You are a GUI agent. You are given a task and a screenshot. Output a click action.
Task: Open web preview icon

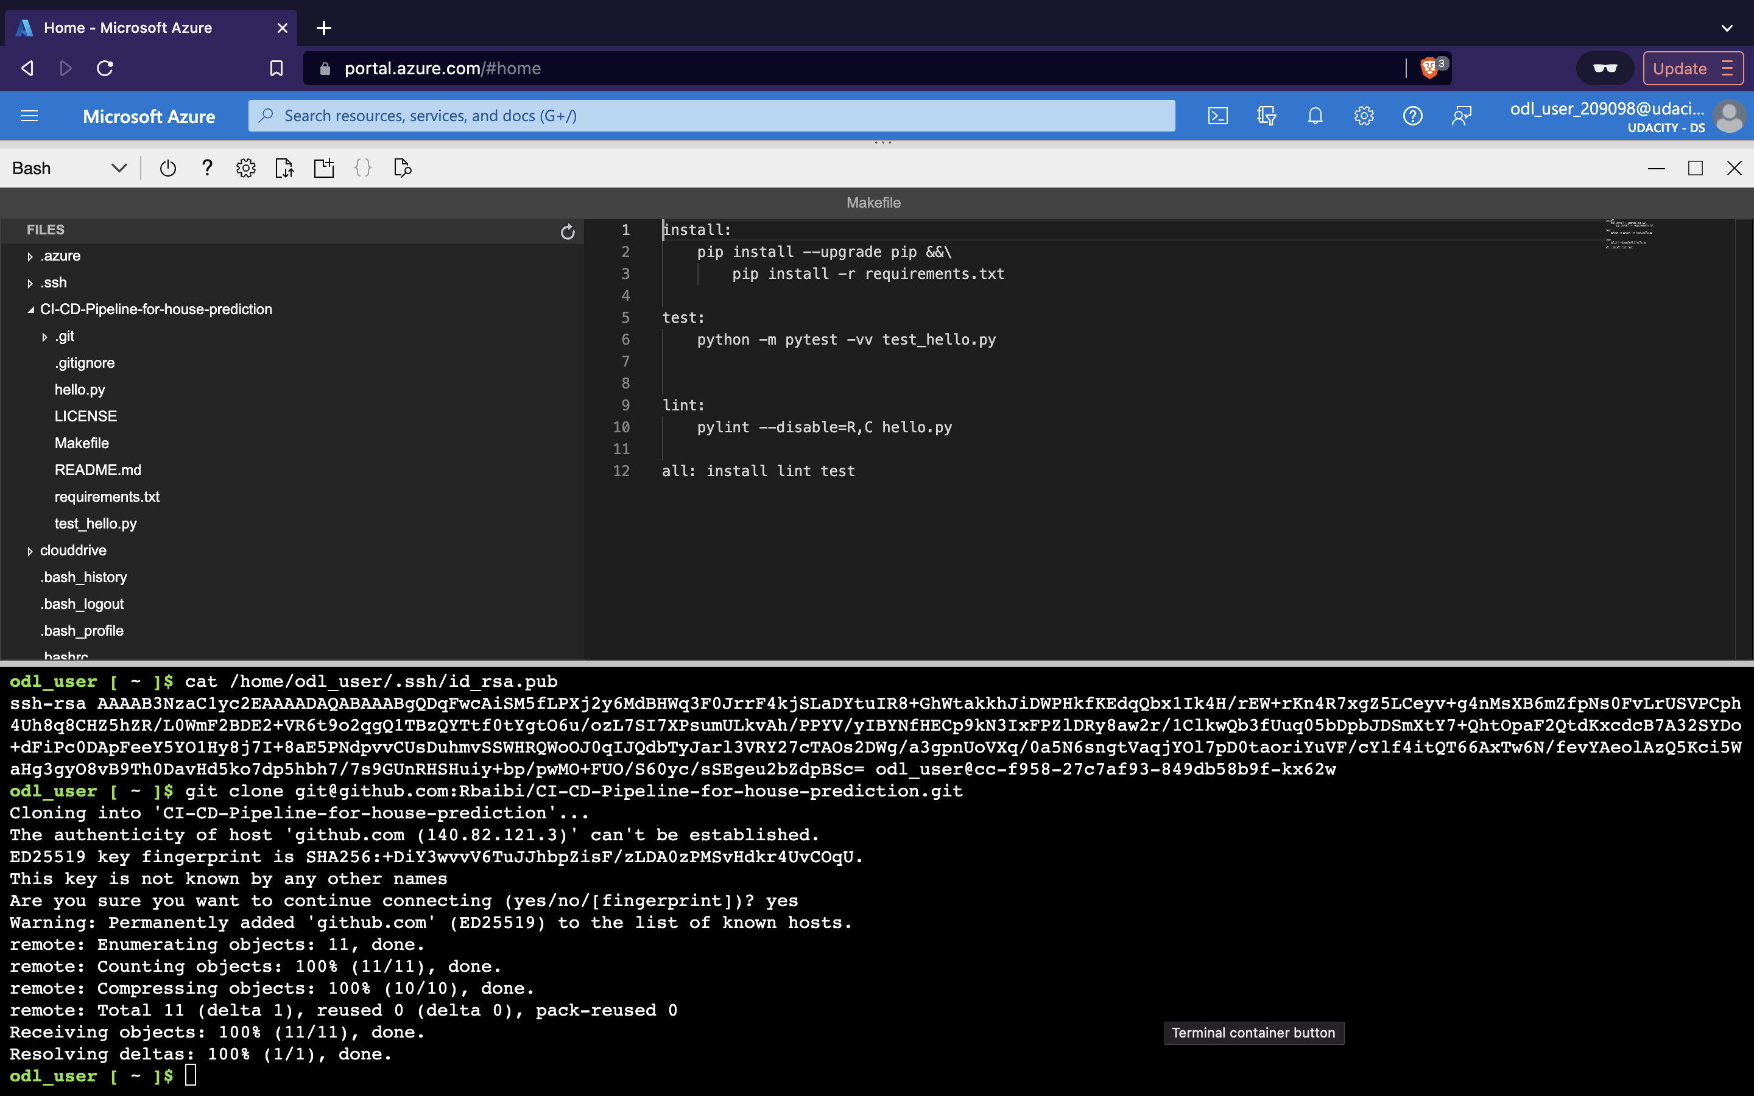pyautogui.click(x=402, y=168)
